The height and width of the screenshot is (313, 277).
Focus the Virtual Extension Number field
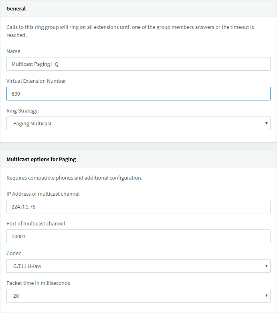click(x=138, y=94)
